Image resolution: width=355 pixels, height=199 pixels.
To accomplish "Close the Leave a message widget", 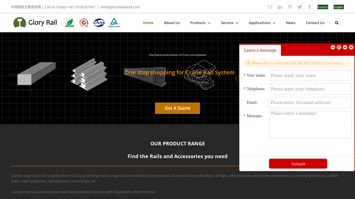I will (351, 47).
